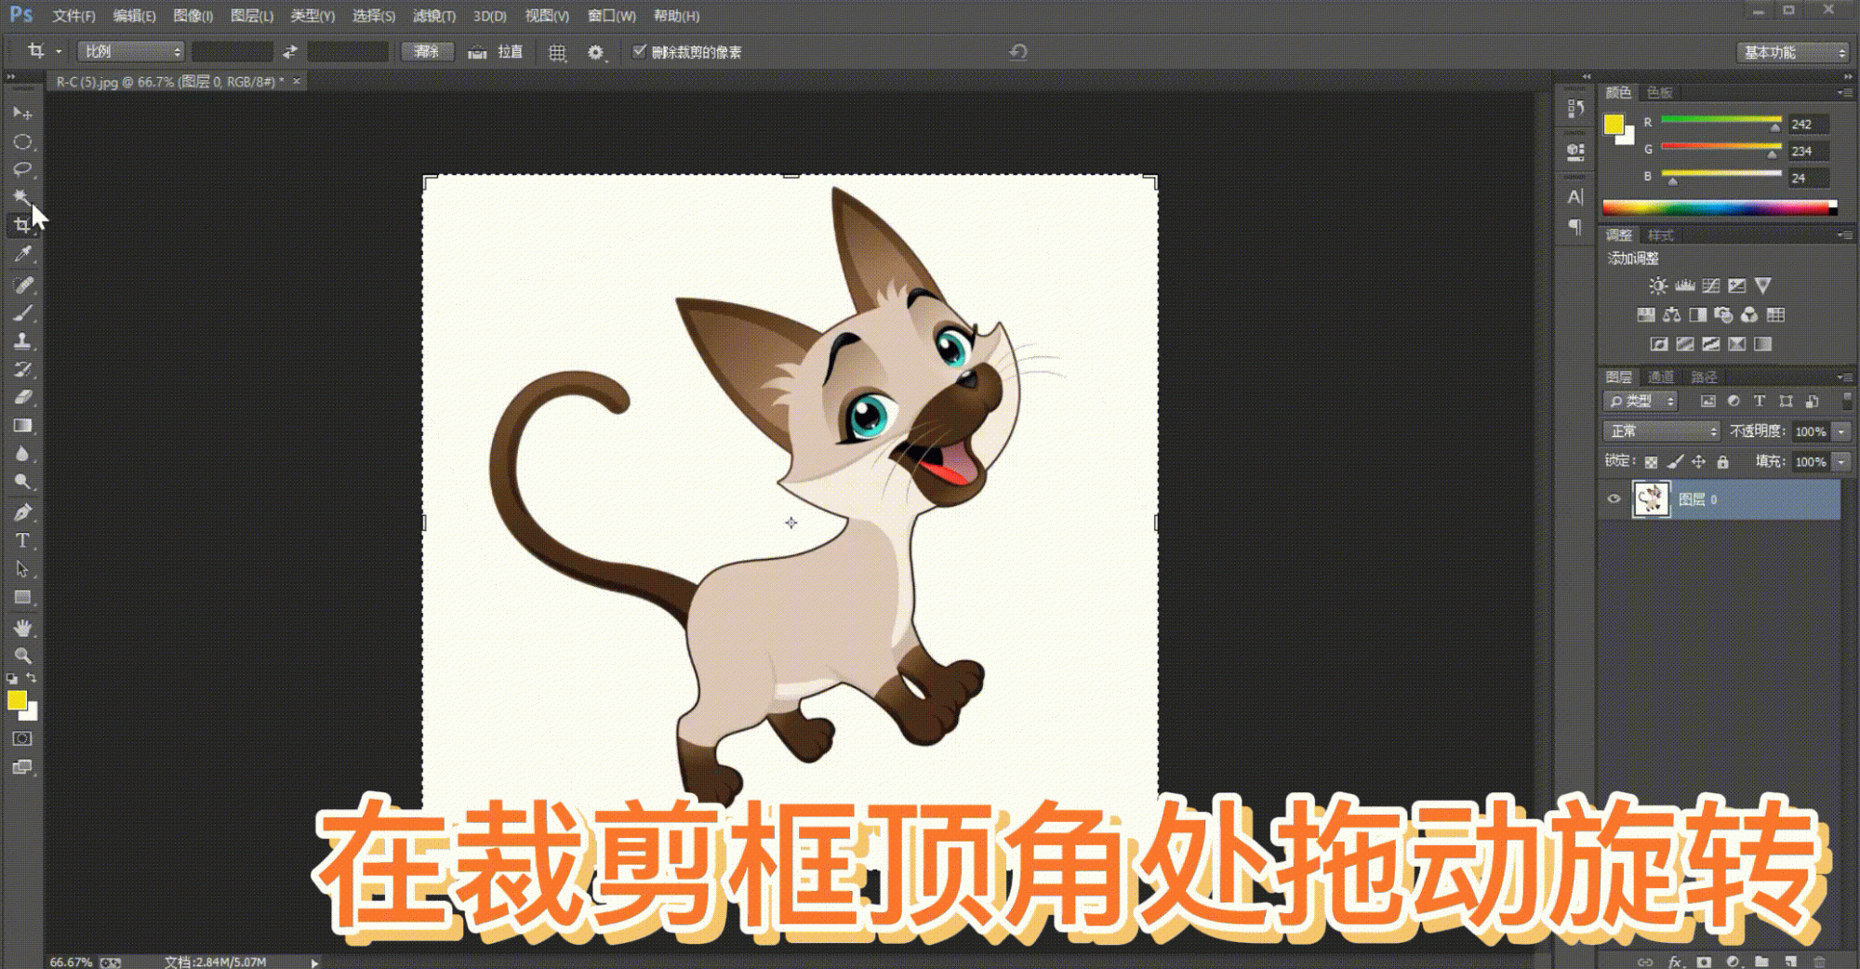Add a Brightness/Contrast adjustment
Screen dimensions: 1860x969
(1658, 285)
